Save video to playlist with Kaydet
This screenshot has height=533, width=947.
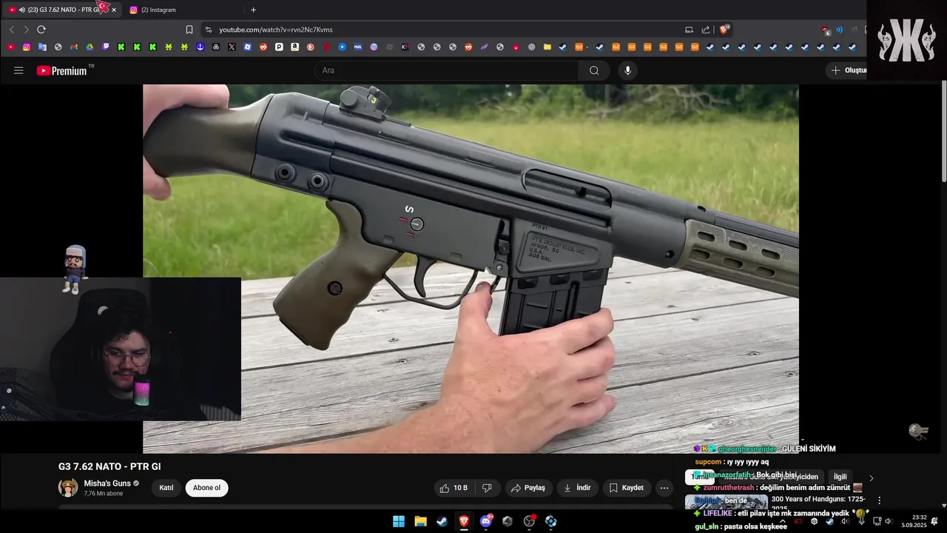(626, 488)
